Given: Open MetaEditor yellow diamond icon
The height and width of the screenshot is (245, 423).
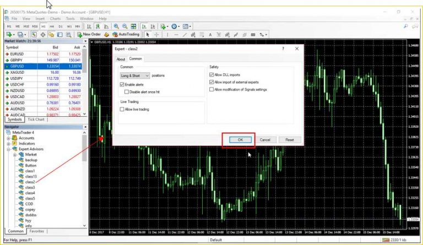Looking at the screenshot, I should click(106, 35).
